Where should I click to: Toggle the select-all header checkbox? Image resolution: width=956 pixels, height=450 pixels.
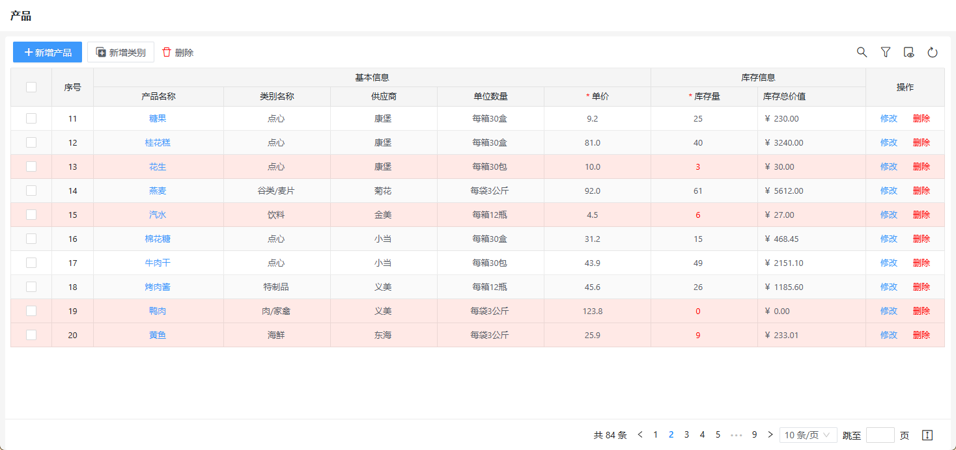click(31, 87)
